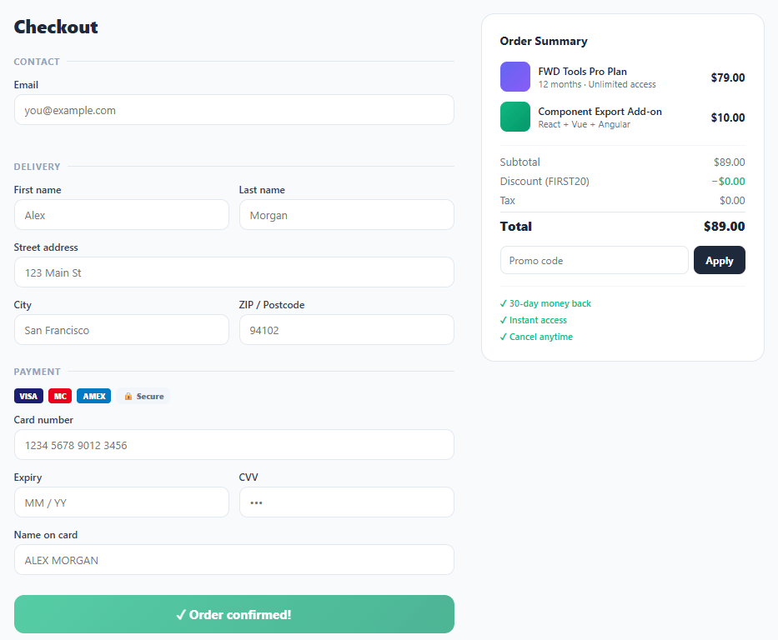
Task: Click the purple FWD Tools Pro Plan thumbnail
Action: [x=515, y=77]
